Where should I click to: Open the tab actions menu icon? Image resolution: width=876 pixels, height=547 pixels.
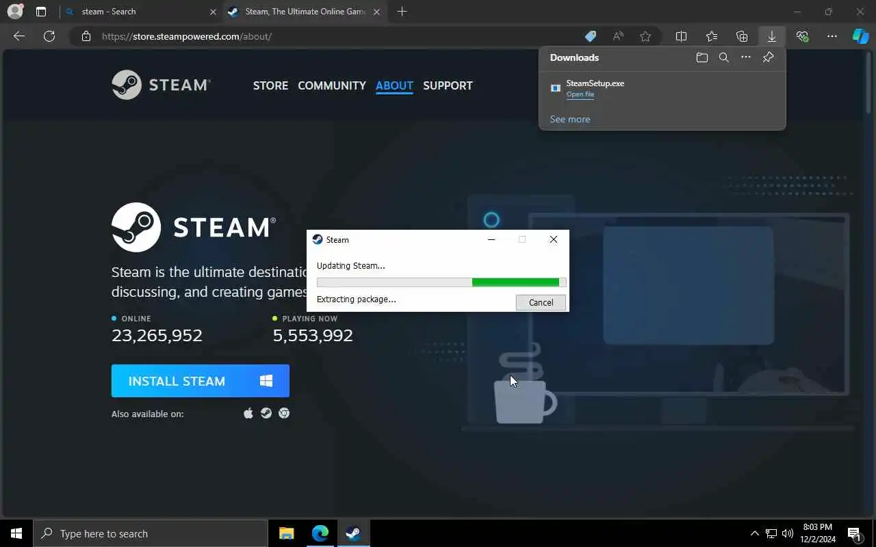tap(41, 12)
